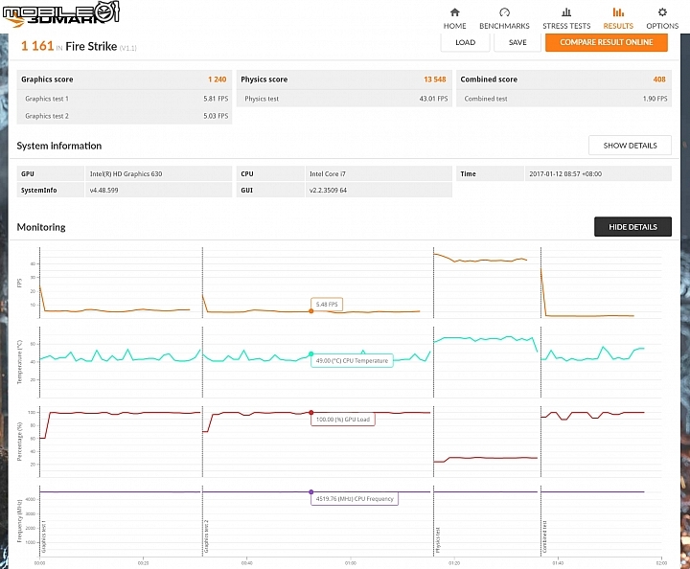Viewport: 690px width, 569px height.
Task: Click the Monitoring heading
Action: pos(41,227)
